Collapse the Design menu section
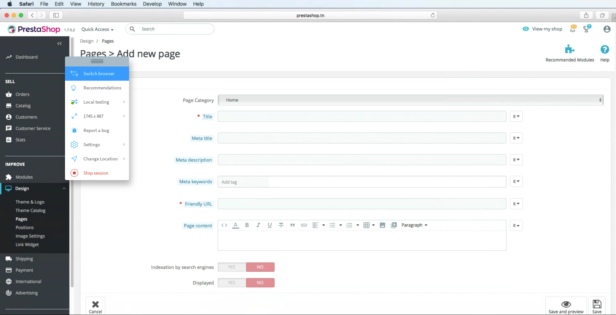This screenshot has width=616, height=315. point(64,188)
